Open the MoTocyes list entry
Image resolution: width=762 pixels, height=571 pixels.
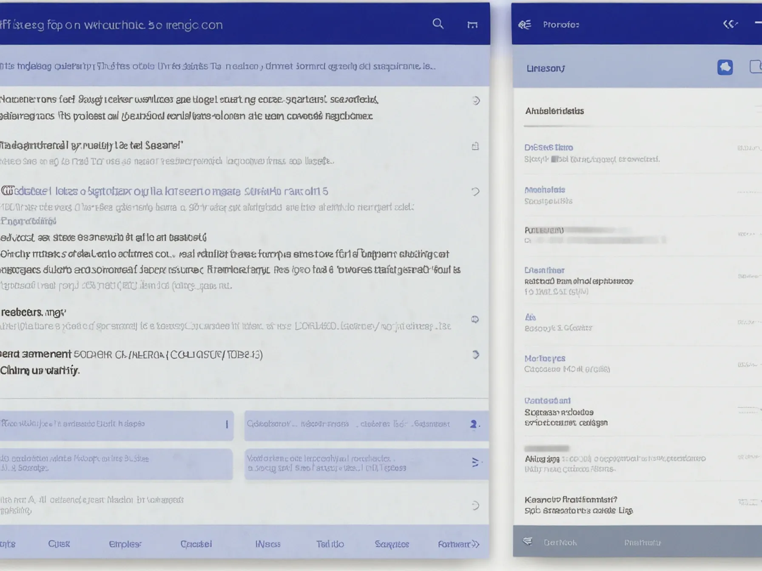tap(545, 359)
